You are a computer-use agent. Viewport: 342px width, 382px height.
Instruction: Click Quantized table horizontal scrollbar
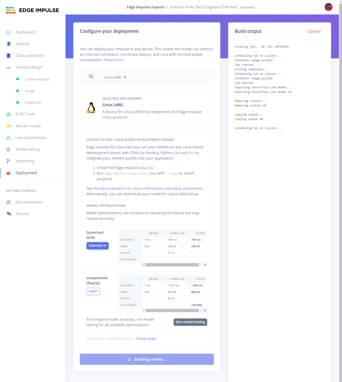click(x=172, y=265)
